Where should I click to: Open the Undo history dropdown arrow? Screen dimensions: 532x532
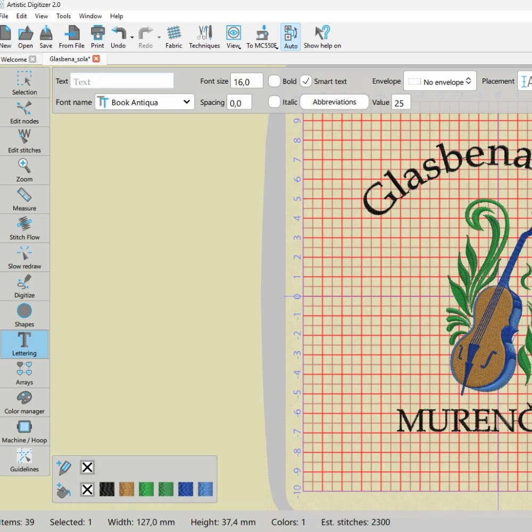[x=132, y=37]
